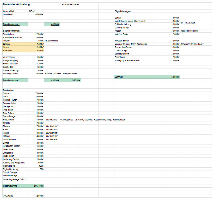
Task: Click the Rohbau cost 73.000 €
Action: pos(39,93)
